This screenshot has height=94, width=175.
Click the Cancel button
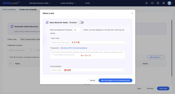pyautogui.click(x=92, y=80)
